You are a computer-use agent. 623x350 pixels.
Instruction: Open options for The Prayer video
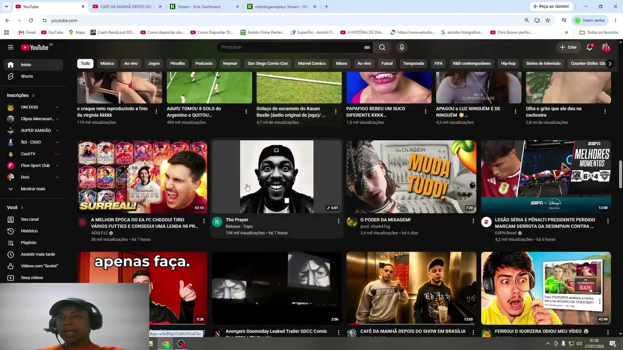click(x=338, y=221)
